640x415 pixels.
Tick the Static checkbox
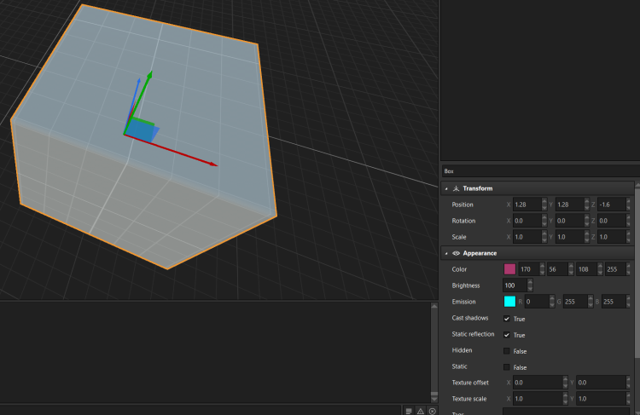pos(507,366)
